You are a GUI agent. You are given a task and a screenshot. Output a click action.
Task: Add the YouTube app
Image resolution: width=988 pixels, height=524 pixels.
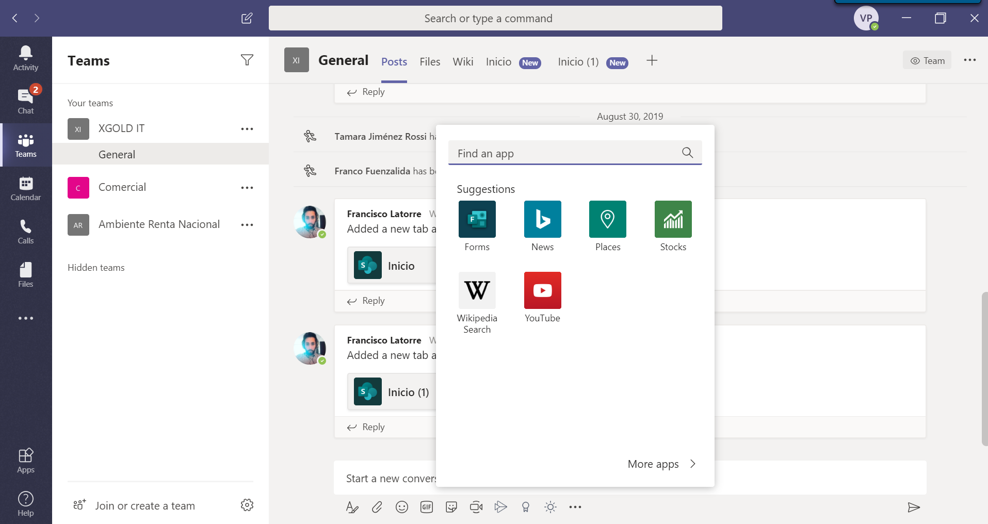point(542,298)
